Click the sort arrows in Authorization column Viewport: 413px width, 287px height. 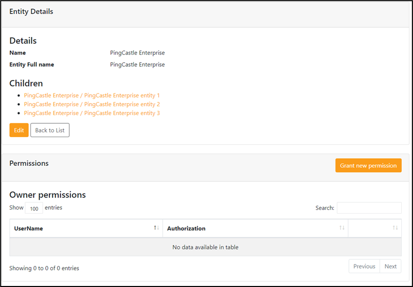[342, 228]
